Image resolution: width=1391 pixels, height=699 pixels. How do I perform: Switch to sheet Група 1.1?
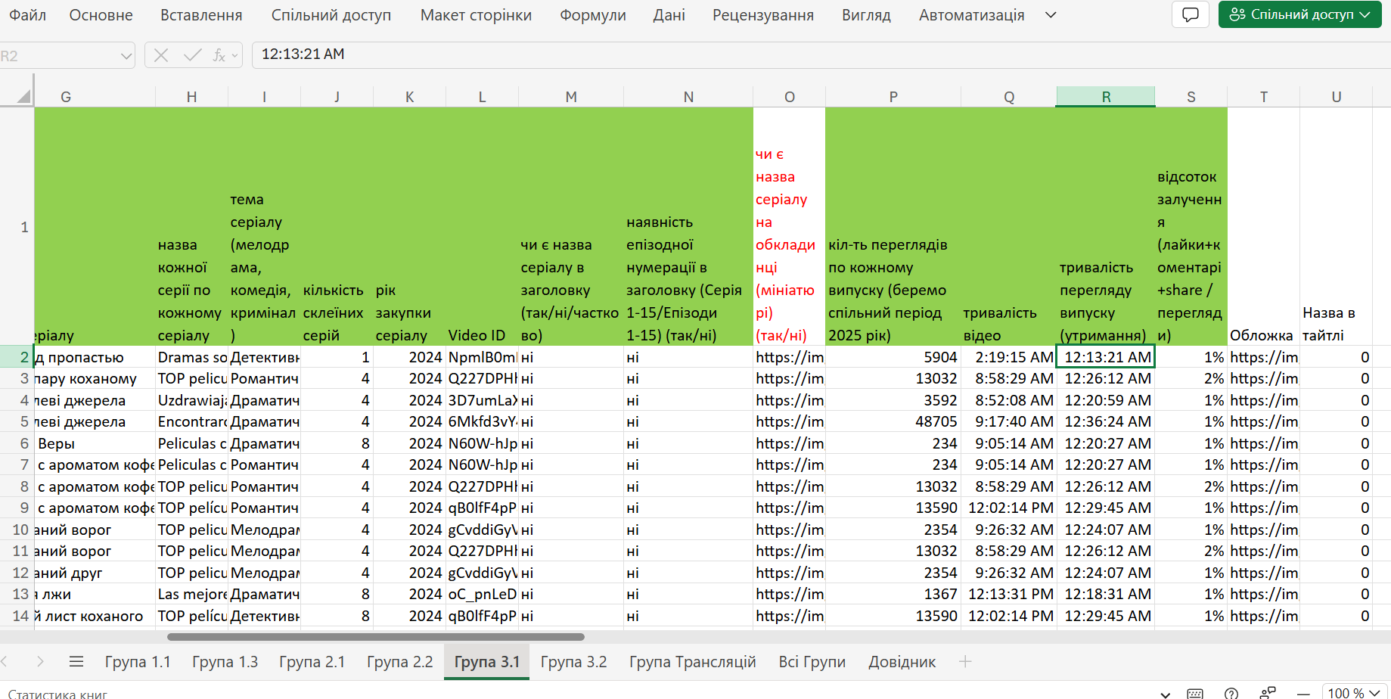click(138, 662)
